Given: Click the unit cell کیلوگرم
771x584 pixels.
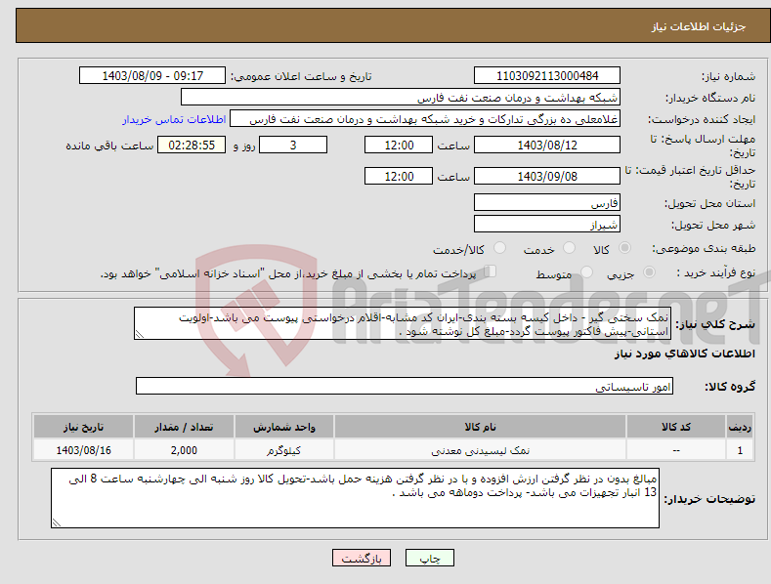Looking at the screenshot, I should coord(283,450).
